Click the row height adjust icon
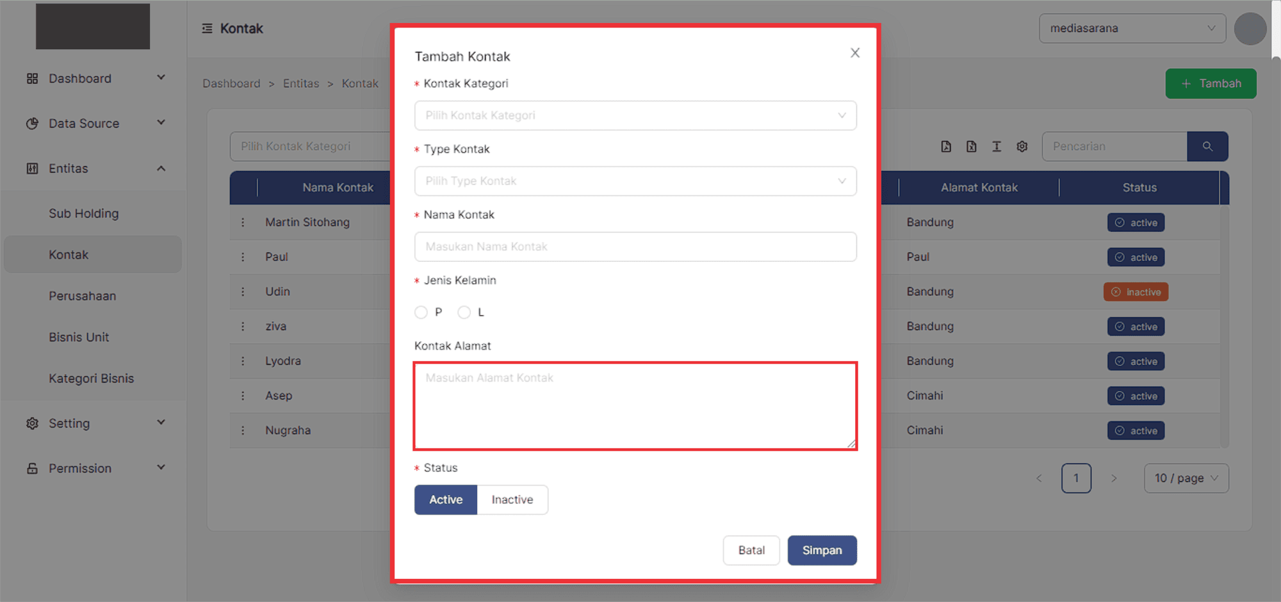 click(x=997, y=146)
